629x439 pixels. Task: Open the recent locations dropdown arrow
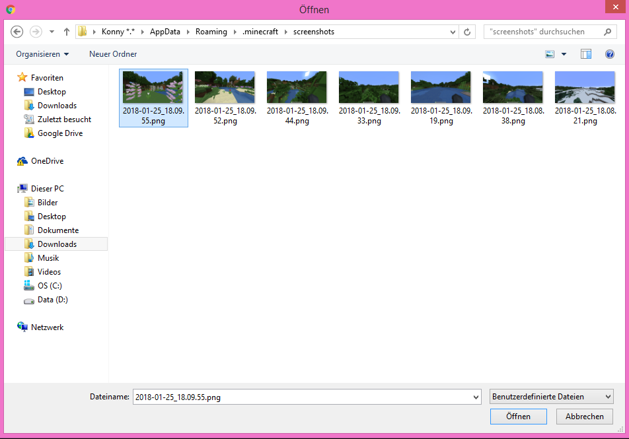tap(52, 32)
